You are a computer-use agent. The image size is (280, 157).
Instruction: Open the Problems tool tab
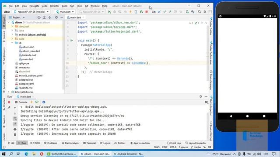(x=51, y=143)
